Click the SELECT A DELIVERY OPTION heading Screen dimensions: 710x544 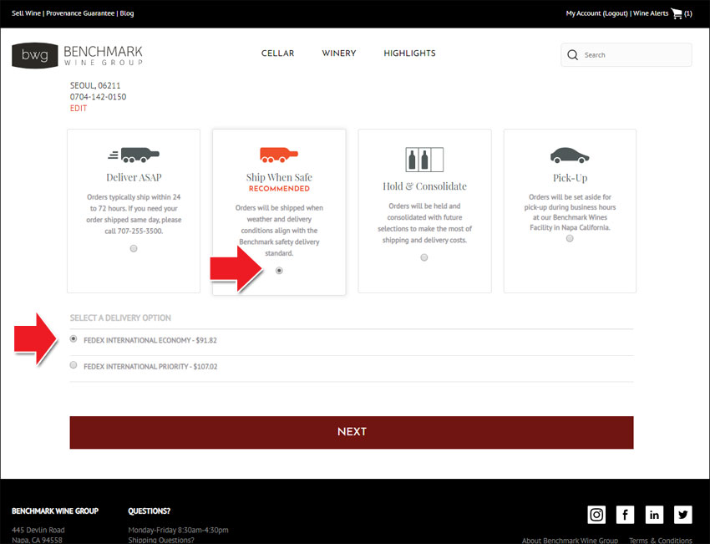(120, 318)
